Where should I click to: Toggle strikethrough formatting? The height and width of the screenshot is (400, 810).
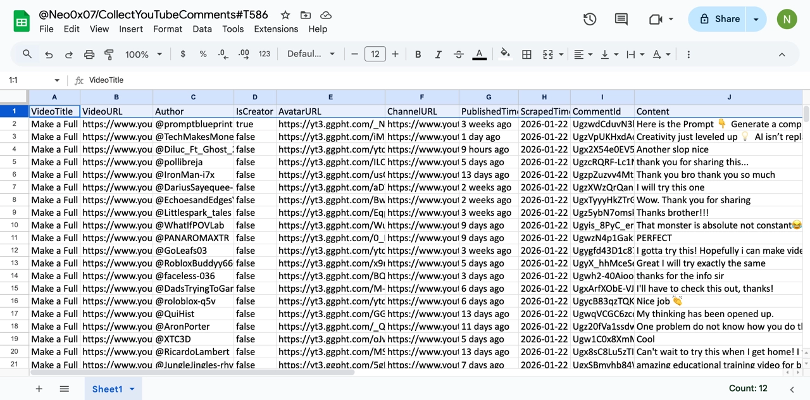pyautogui.click(x=458, y=54)
